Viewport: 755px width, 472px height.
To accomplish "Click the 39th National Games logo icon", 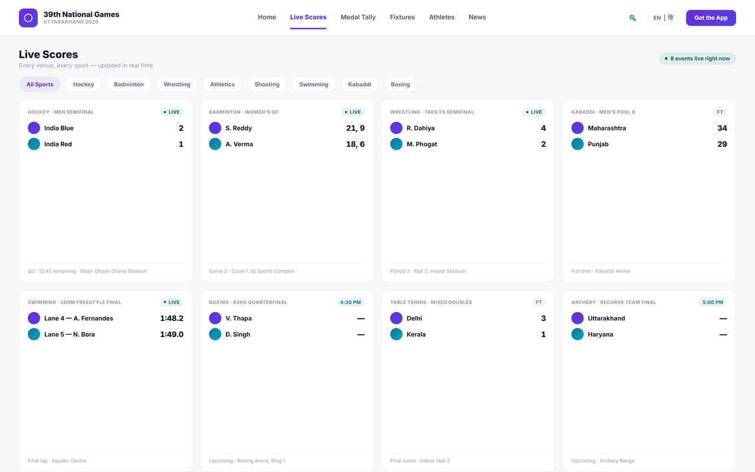I will point(28,18).
